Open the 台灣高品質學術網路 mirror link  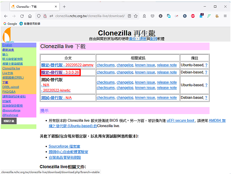[65, 157]
